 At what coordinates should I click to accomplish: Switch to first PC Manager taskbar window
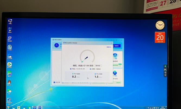pyautogui.click(x=34, y=108)
